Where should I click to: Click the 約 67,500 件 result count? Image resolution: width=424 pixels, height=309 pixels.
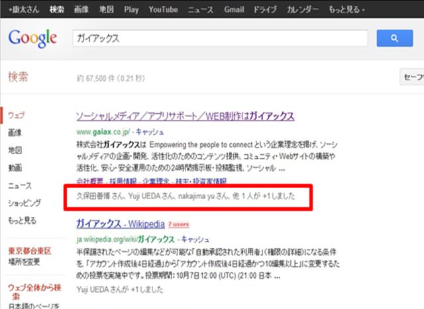coord(111,78)
